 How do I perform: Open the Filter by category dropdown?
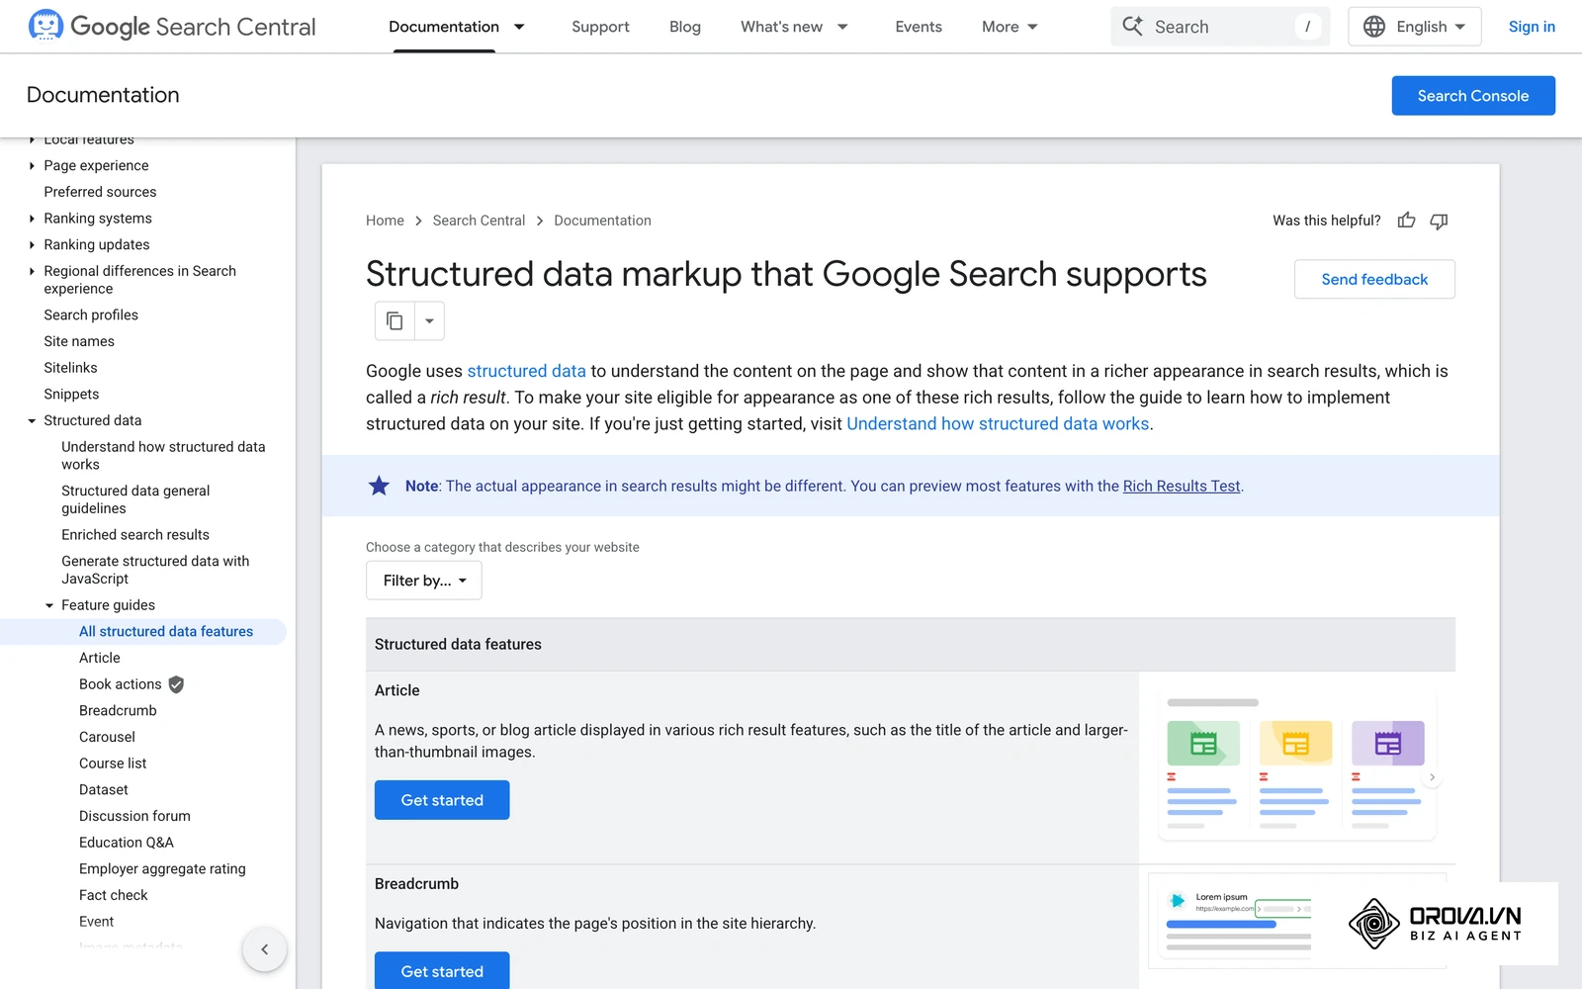(x=424, y=581)
